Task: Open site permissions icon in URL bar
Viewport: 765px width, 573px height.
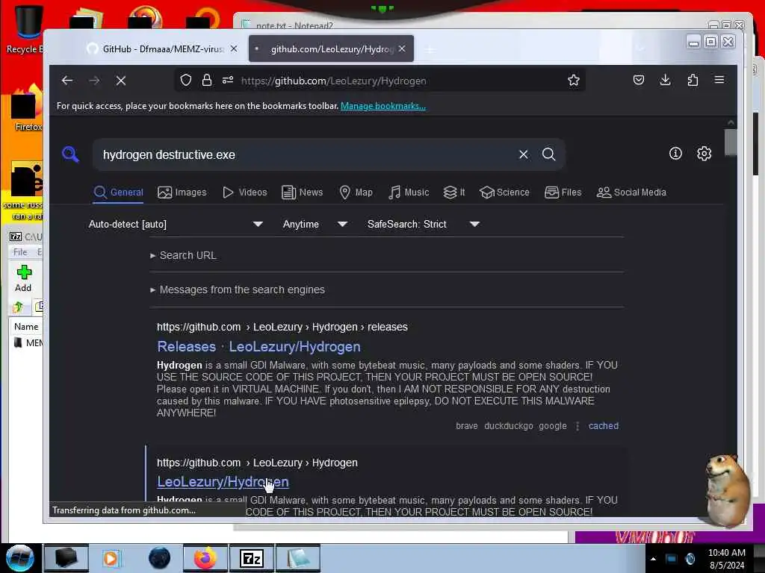Action: coord(228,80)
